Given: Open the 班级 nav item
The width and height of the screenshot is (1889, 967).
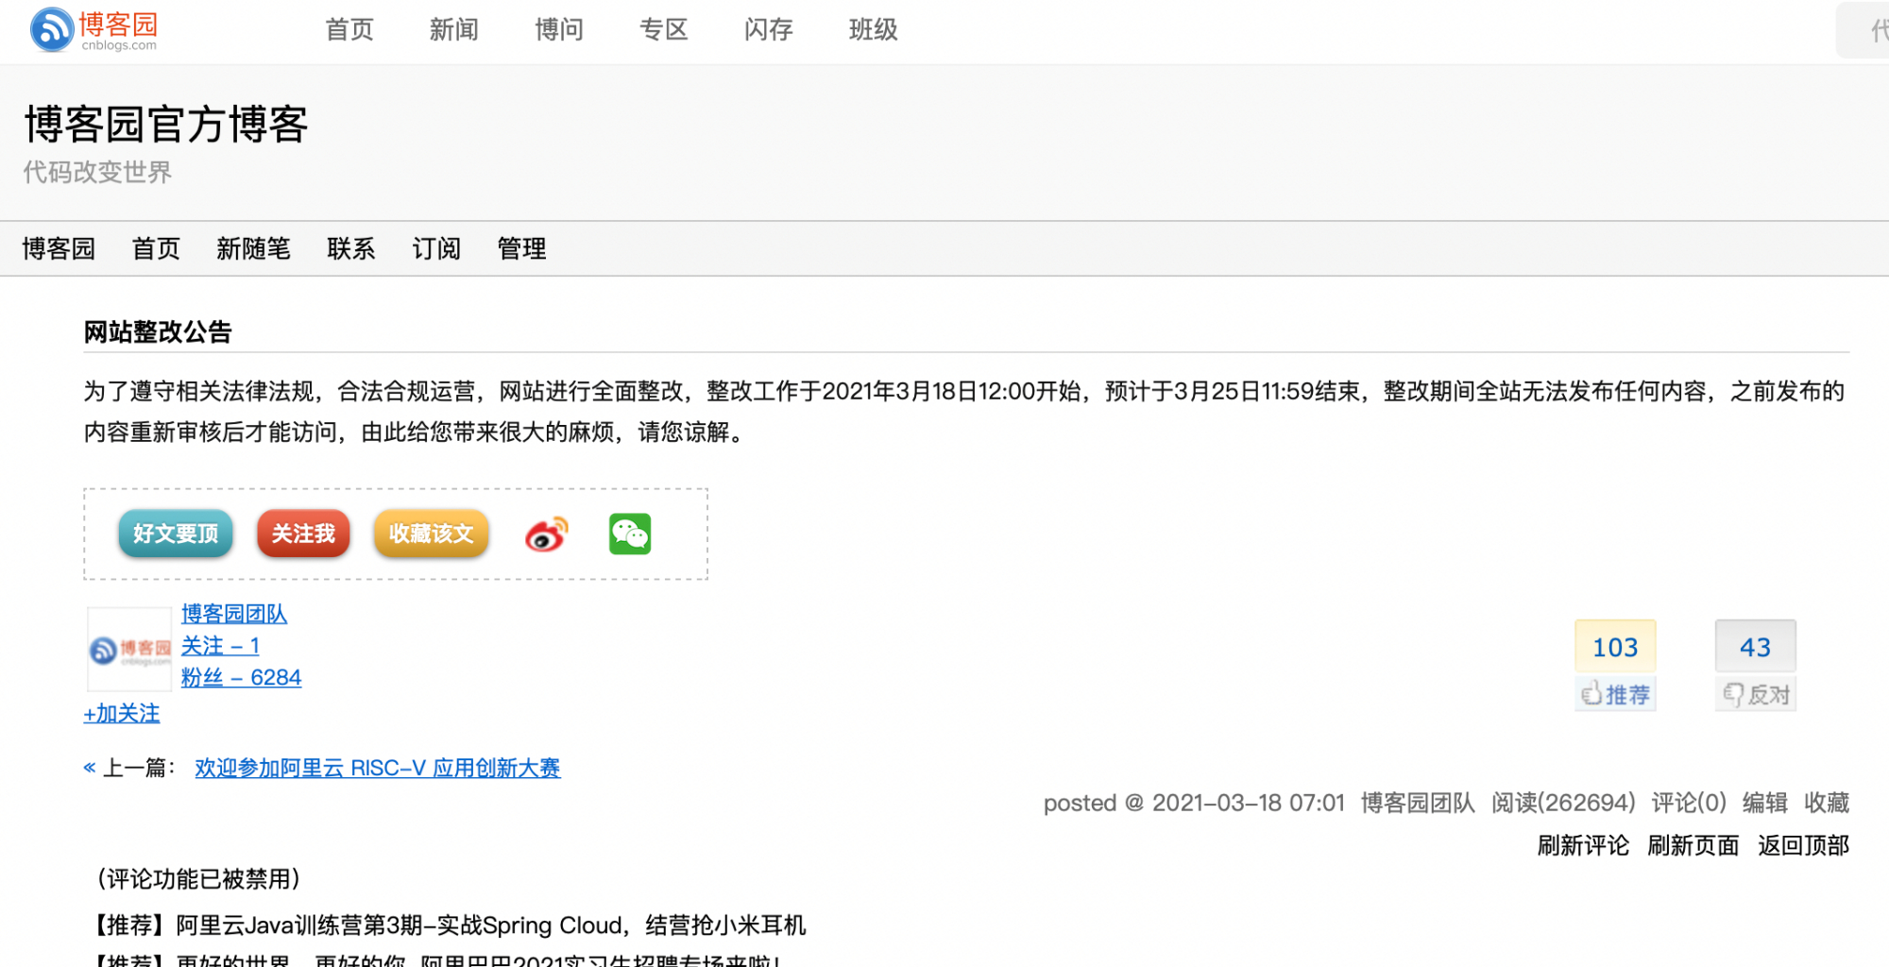Looking at the screenshot, I should click(873, 29).
